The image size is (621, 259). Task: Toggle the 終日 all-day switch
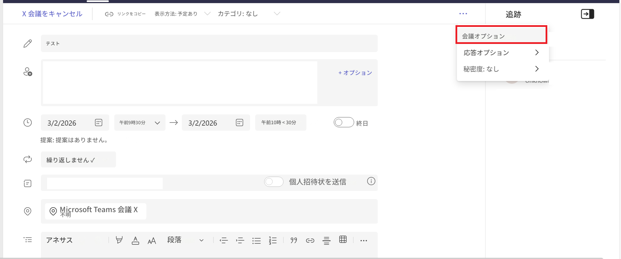click(344, 122)
